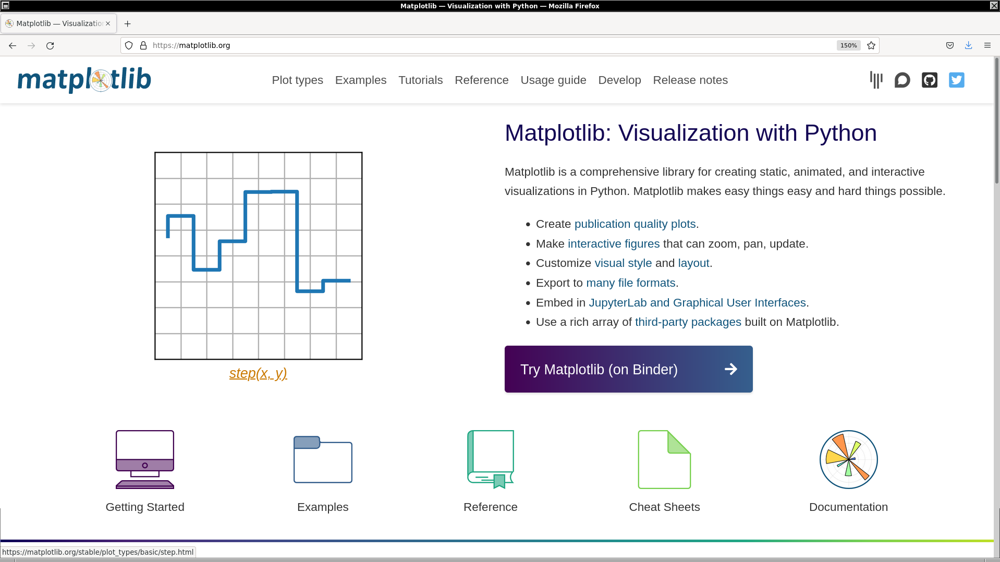Image resolution: width=1000 pixels, height=562 pixels.
Task: Bookmark this page with star icon
Action: coord(871,45)
